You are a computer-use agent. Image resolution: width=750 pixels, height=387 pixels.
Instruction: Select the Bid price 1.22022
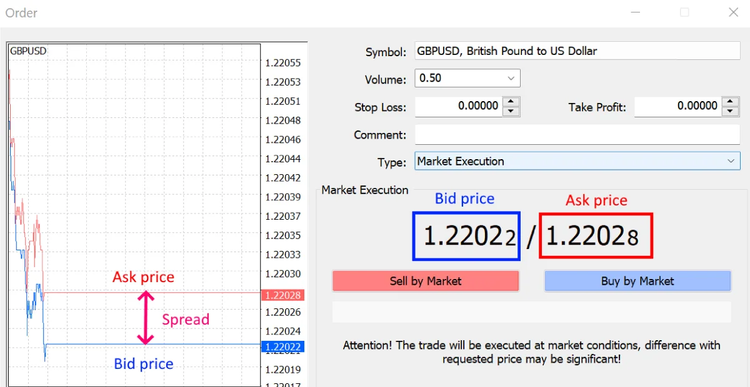[x=466, y=235]
